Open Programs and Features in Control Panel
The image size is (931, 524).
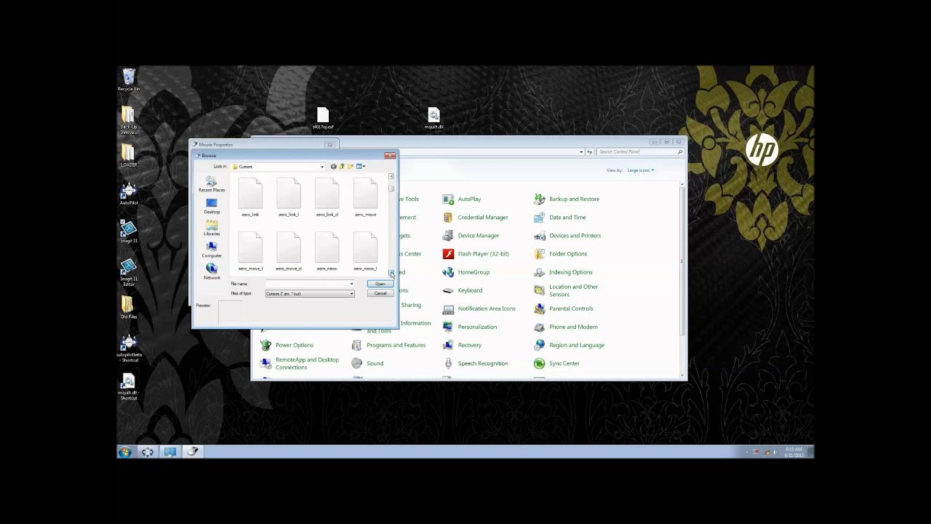pos(388,345)
